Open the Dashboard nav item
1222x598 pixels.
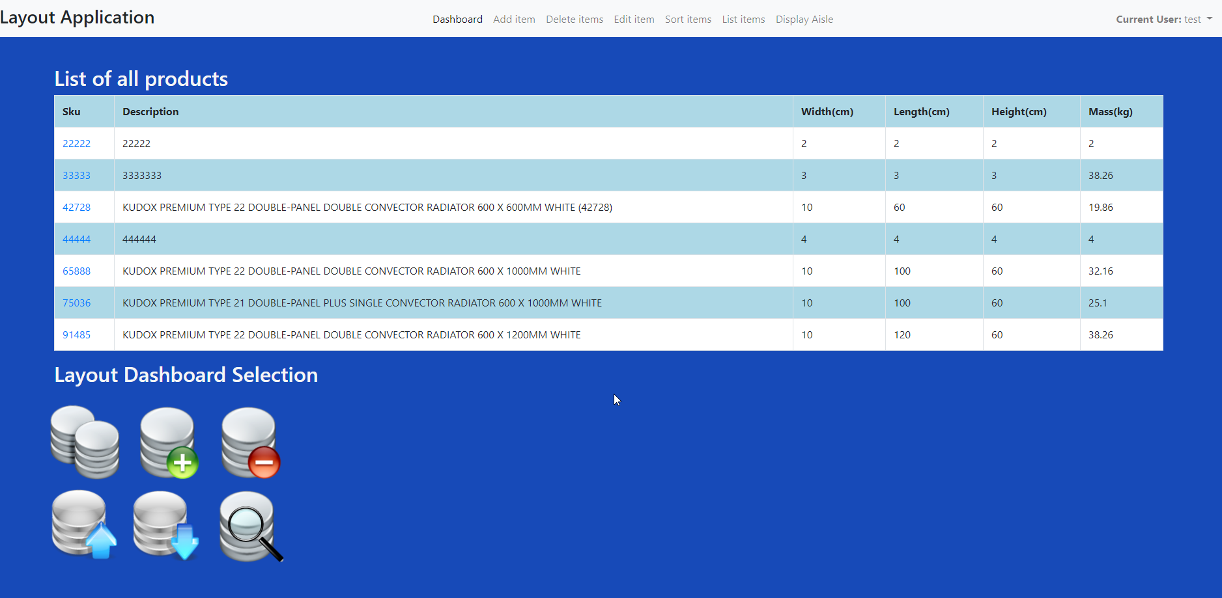457,20
